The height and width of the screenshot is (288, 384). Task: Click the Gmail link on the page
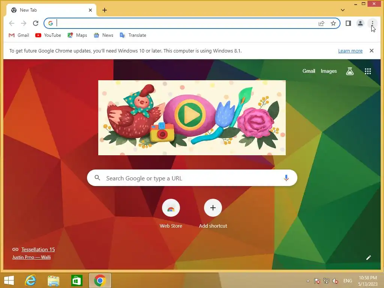click(x=309, y=71)
